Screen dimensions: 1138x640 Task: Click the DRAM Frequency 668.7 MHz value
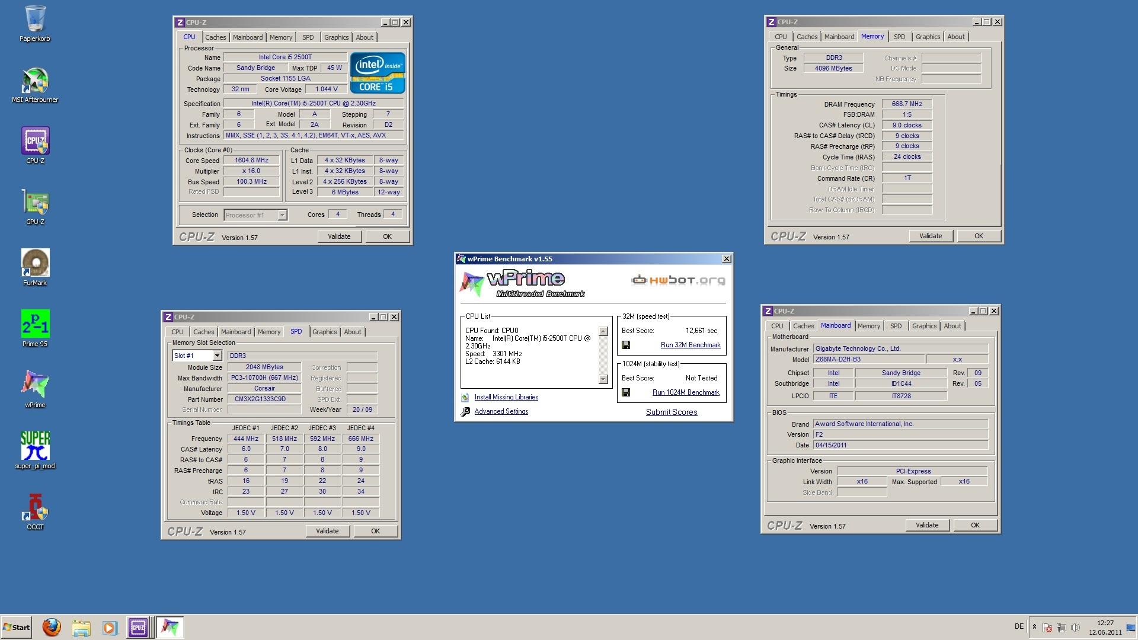pos(907,104)
